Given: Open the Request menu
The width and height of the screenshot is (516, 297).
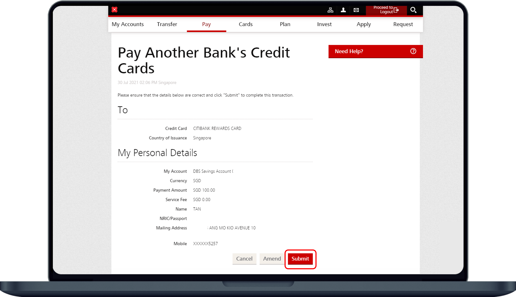Looking at the screenshot, I should click(x=403, y=24).
